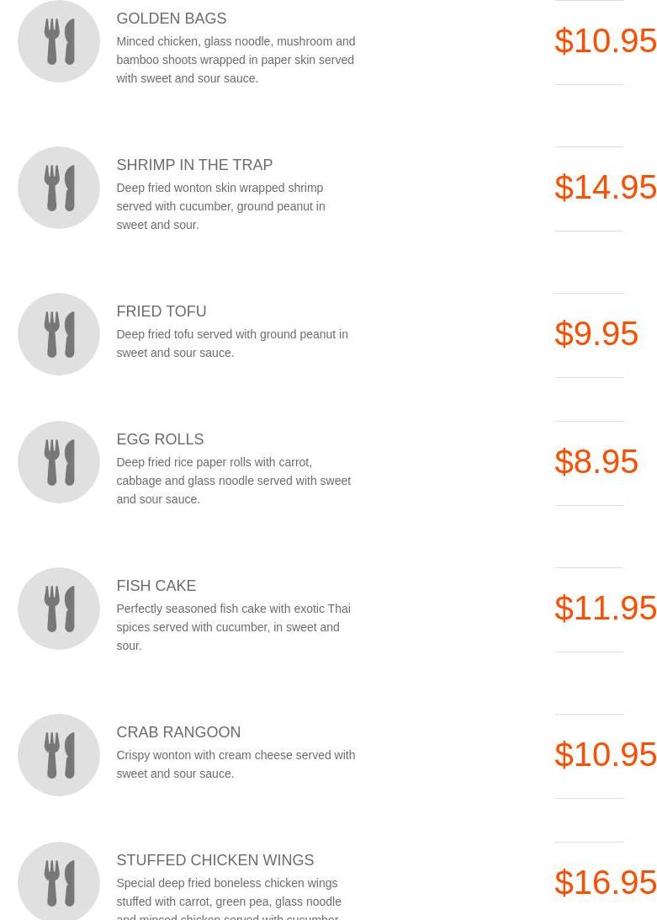Click the Golden Bags fork-knife icon
The image size is (657, 920).
point(59,41)
